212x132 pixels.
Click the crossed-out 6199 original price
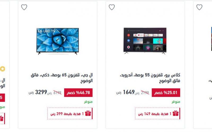tap(57, 93)
